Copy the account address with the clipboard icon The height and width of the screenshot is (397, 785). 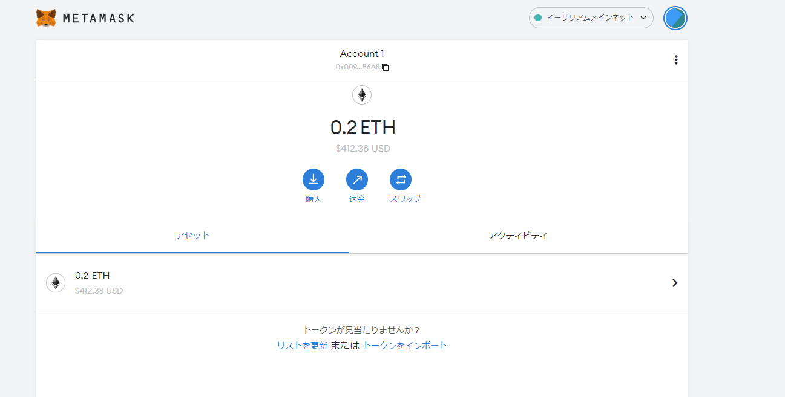[386, 67]
